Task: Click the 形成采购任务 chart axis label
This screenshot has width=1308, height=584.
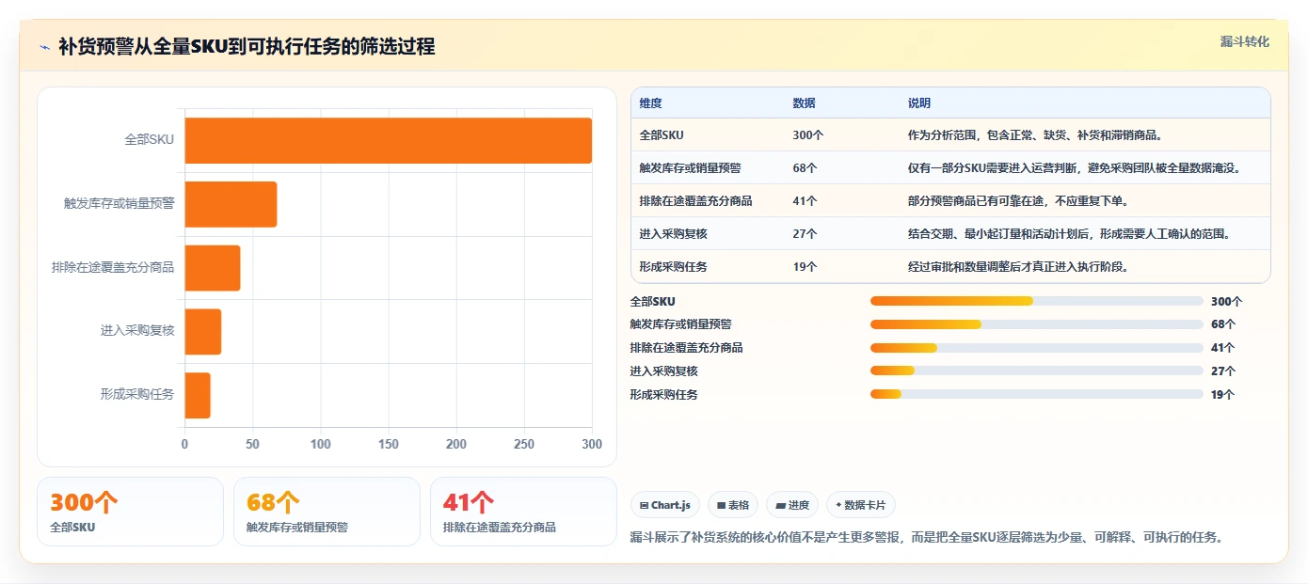Action: (x=137, y=395)
